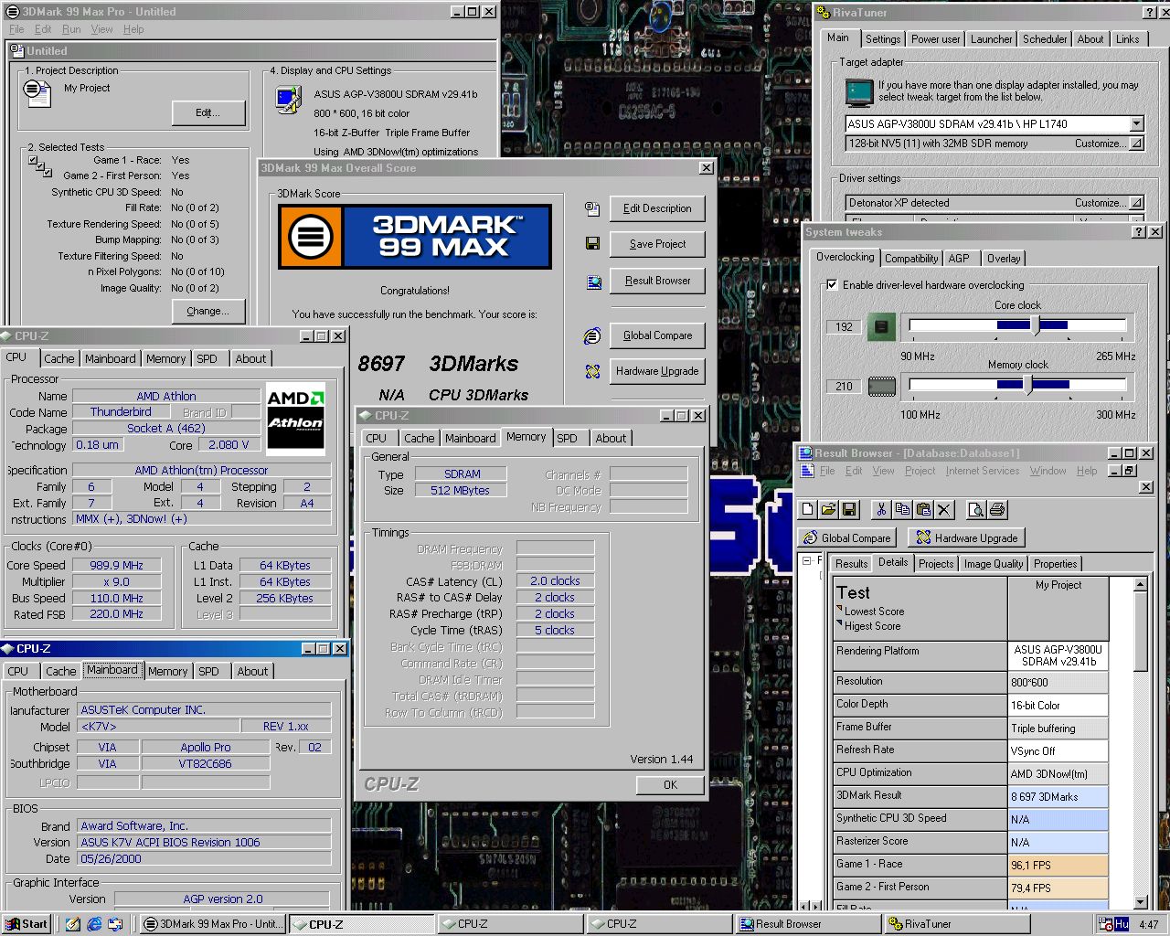Viewport: 1170px width, 936px height.
Task: Collapse tree node in Result Browser left pane
Action: point(807,560)
